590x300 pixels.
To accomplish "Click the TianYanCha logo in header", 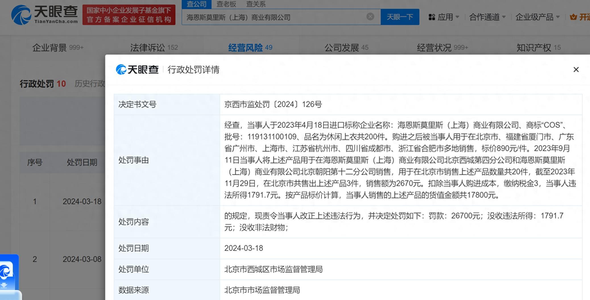I will click(45, 14).
